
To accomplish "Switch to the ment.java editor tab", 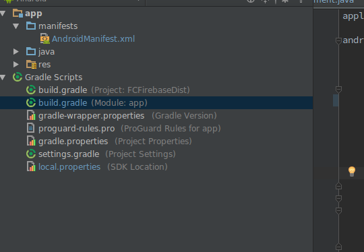I will coord(334,2).
